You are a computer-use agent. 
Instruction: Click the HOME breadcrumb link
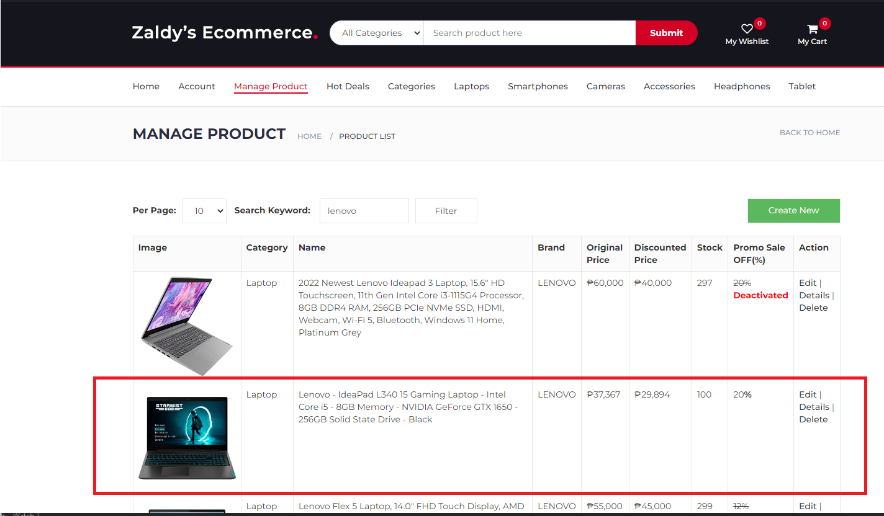click(x=309, y=136)
